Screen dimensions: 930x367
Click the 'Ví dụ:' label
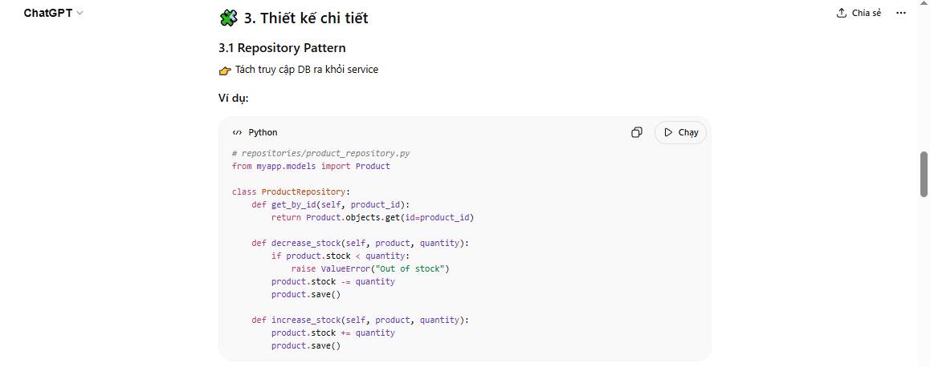tap(234, 99)
